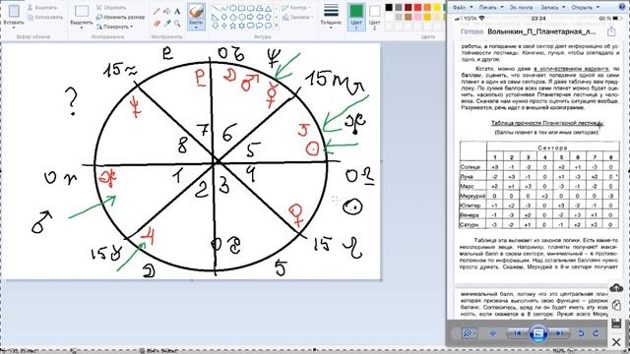Screen dimensions: 630x354
Task: Expand the Select (Выделить) dropdown arrow
Action: coord(82,28)
